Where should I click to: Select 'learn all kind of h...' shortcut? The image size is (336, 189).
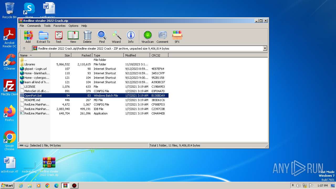[94, 82]
